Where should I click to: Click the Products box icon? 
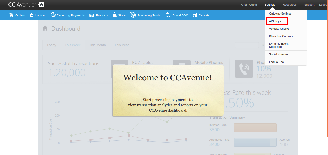[92, 15]
